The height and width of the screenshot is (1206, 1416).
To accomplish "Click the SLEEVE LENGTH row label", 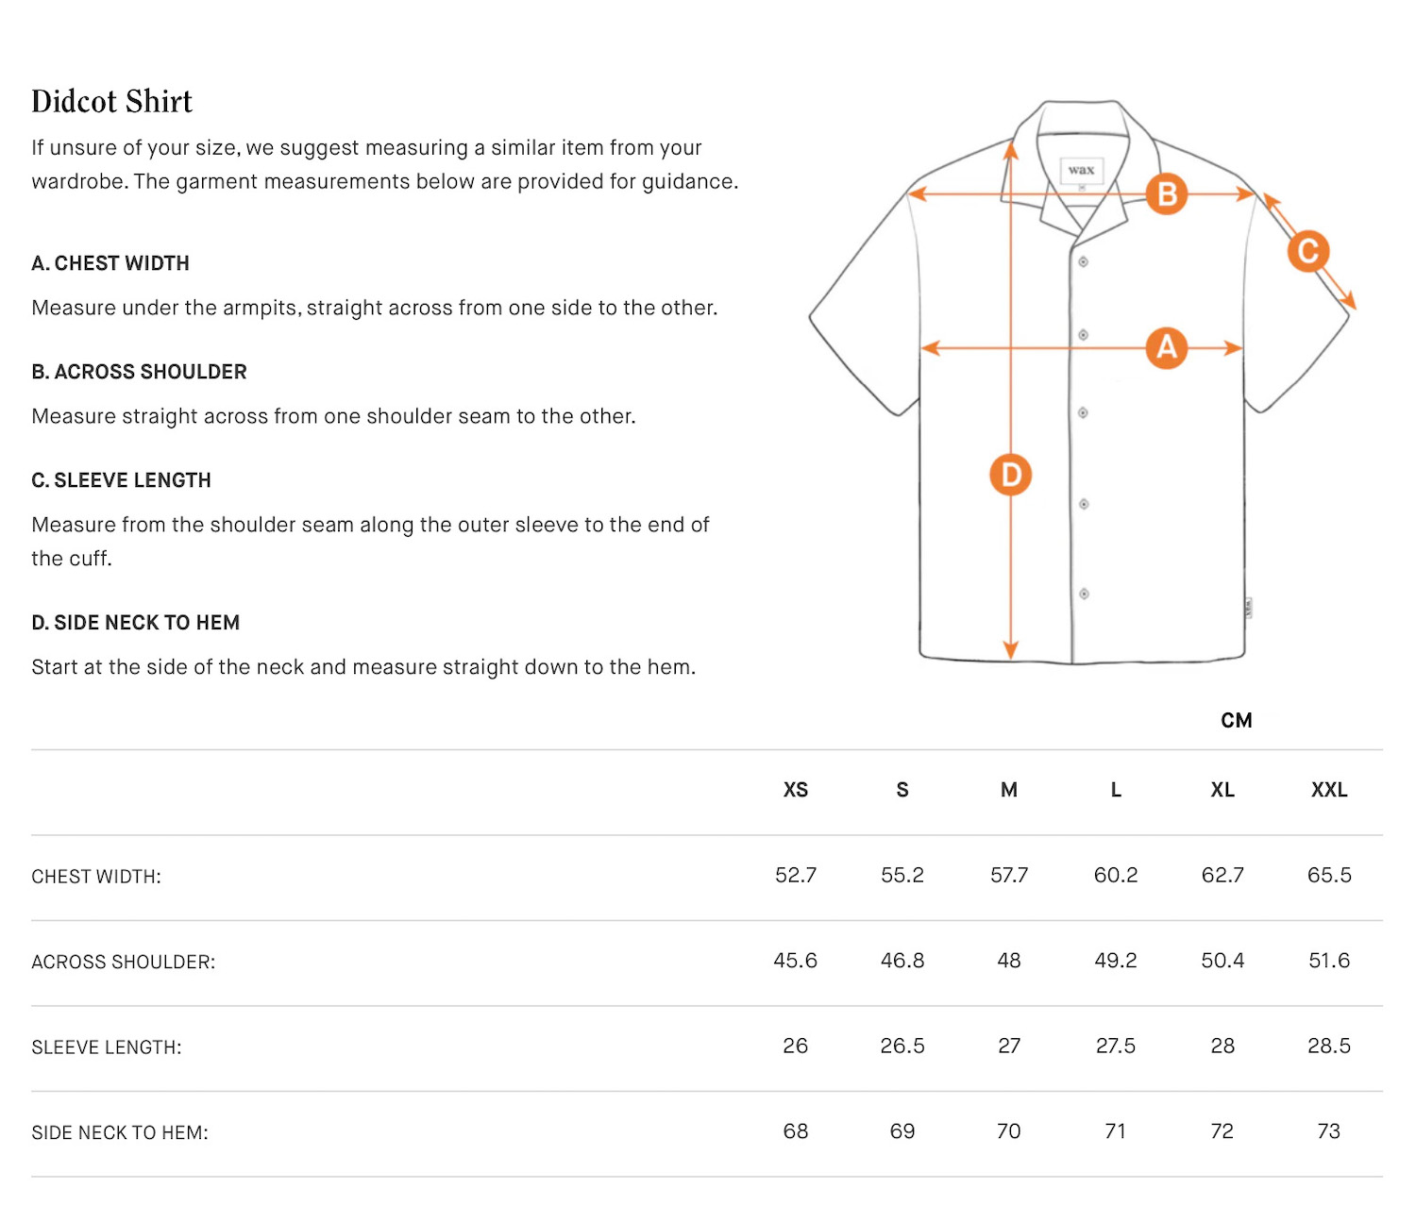I will 107,1047.
